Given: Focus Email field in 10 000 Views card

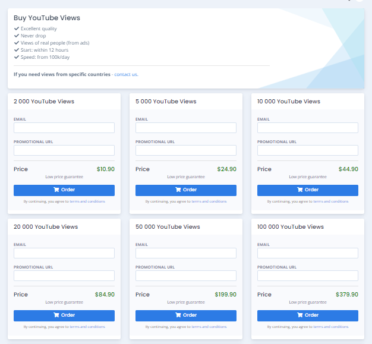Looking at the screenshot, I should click(x=308, y=128).
